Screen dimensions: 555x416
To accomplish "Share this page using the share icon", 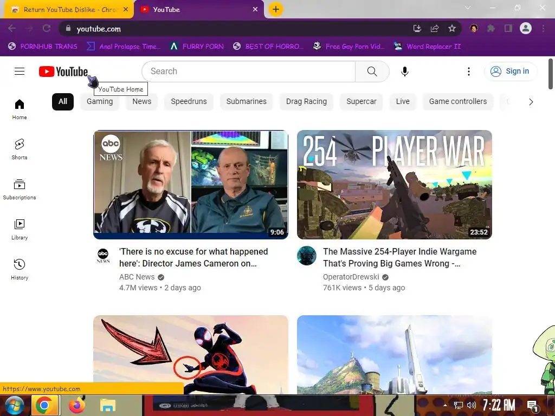I will (435, 28).
